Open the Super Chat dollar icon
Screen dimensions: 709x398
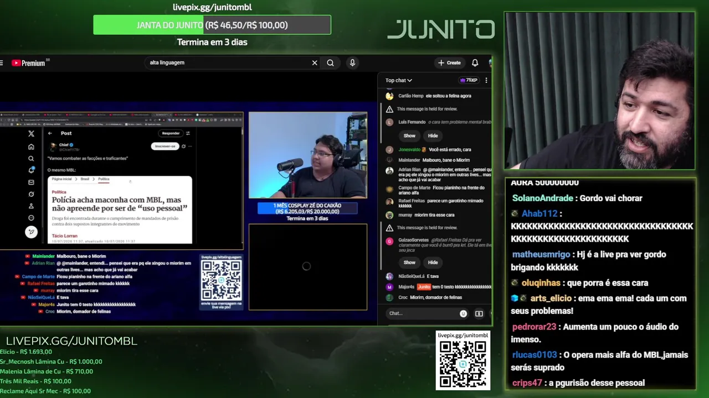click(x=479, y=313)
